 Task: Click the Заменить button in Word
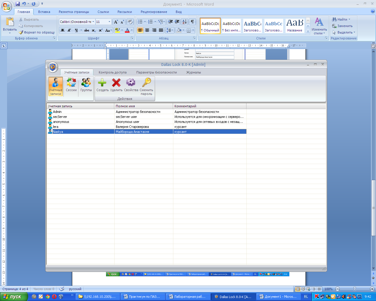click(x=342, y=26)
